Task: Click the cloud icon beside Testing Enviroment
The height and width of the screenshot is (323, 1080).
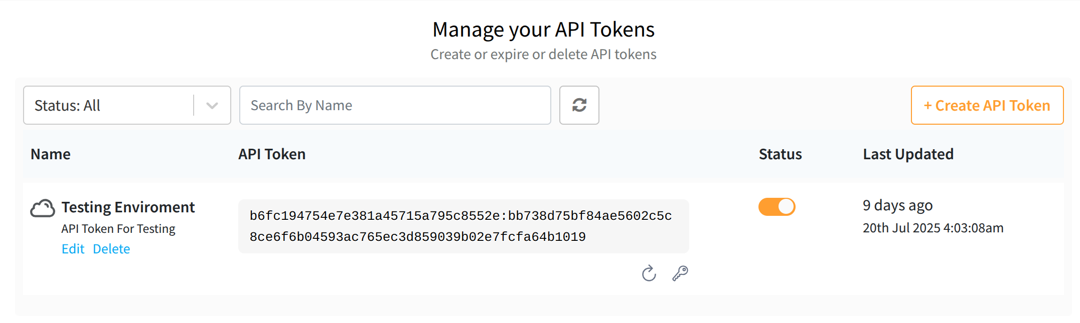Action: point(43,208)
